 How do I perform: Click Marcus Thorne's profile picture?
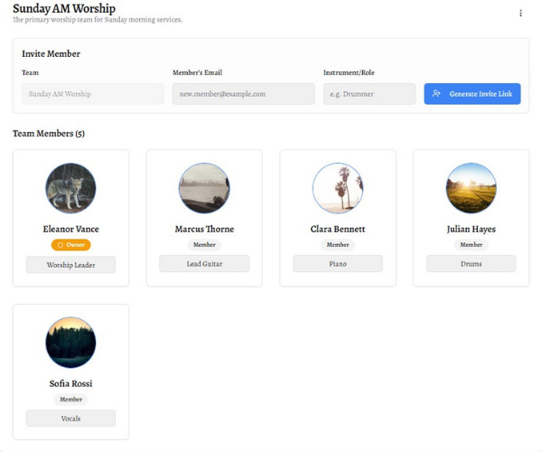point(204,188)
